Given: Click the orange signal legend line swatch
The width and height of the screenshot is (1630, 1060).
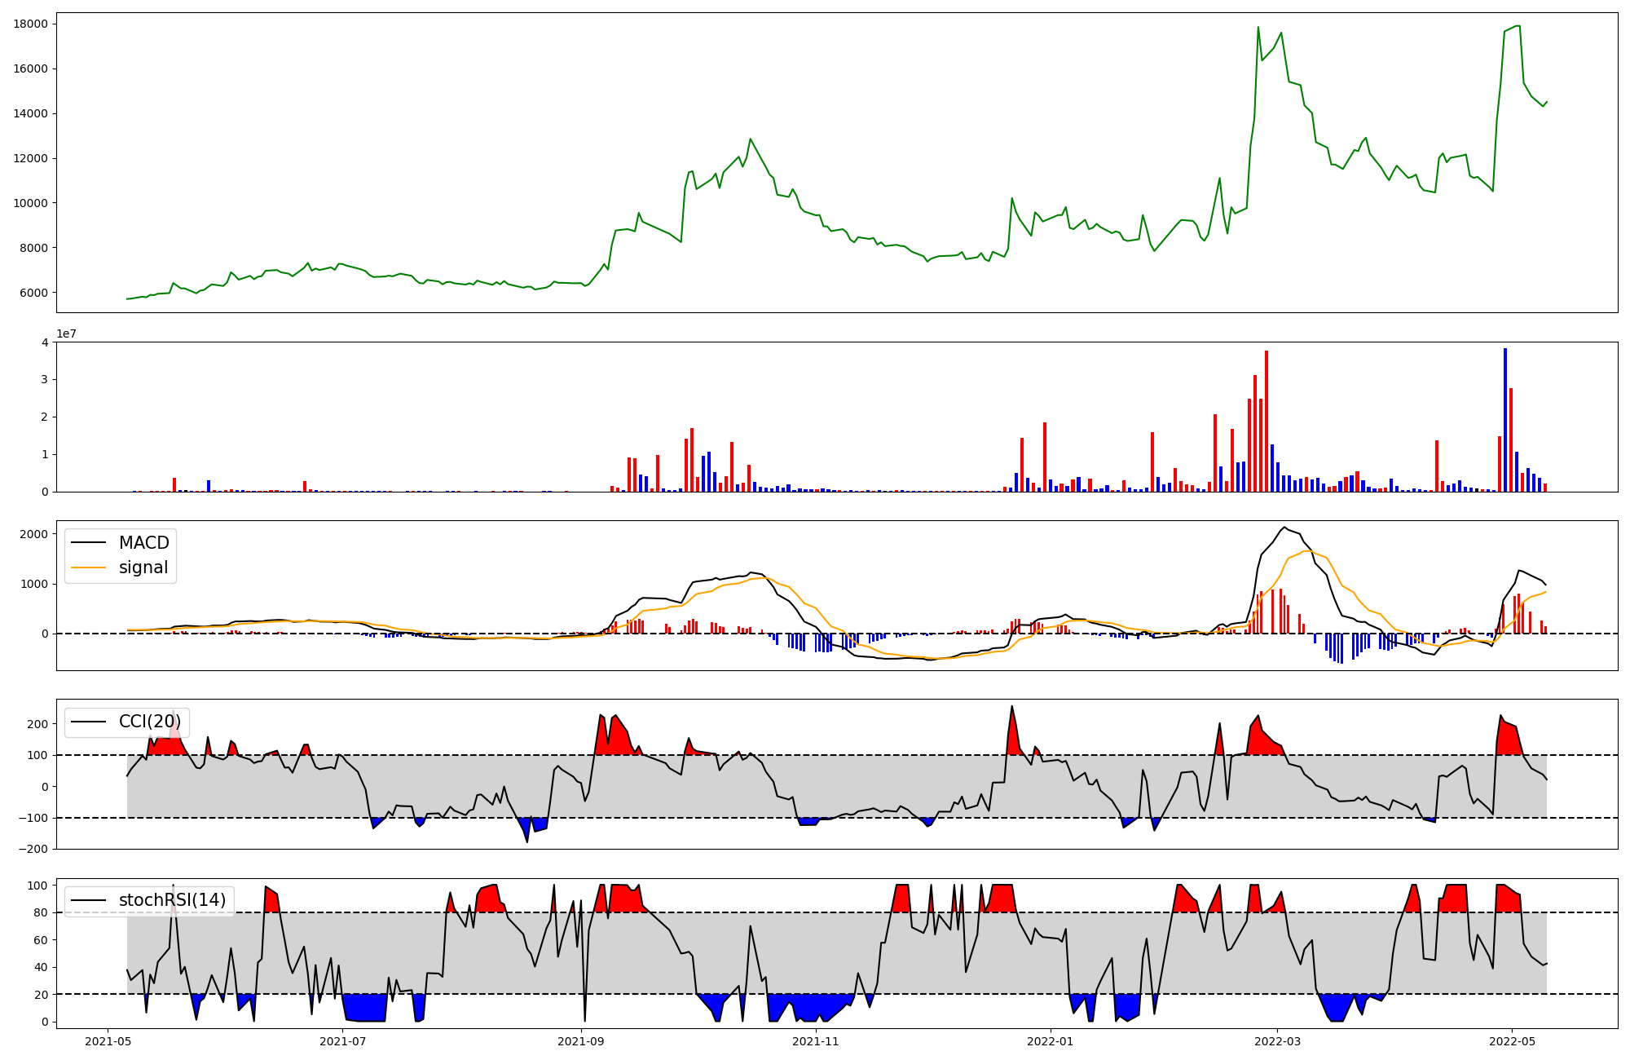Looking at the screenshot, I should [x=88, y=568].
